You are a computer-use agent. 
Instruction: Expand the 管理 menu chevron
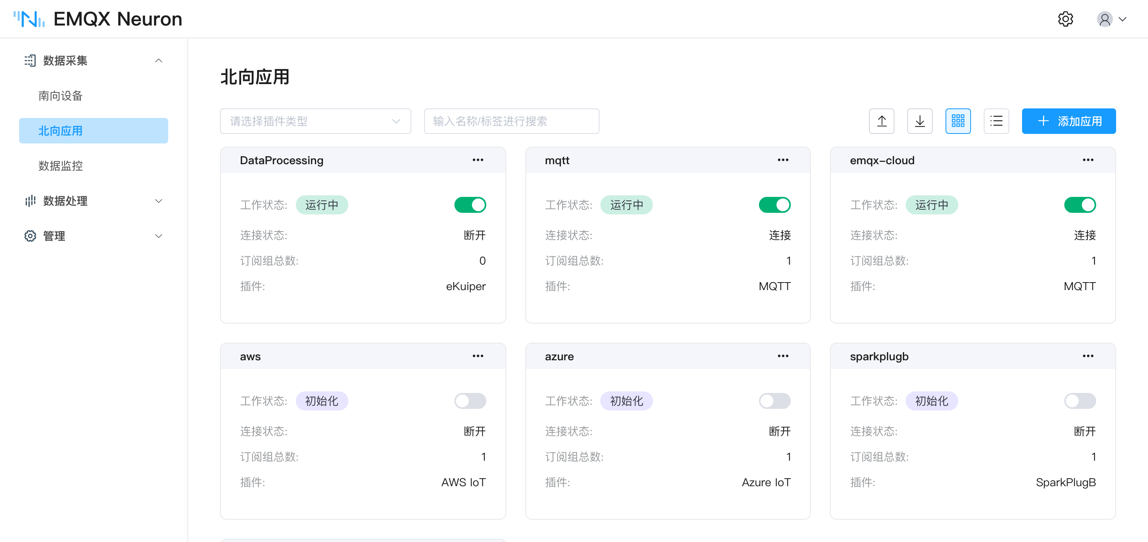coord(159,236)
